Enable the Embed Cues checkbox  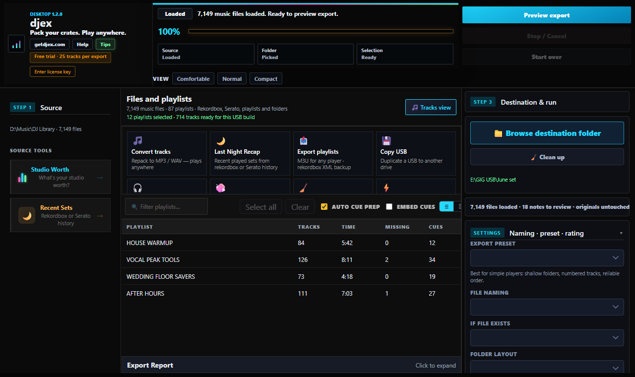(x=389, y=207)
